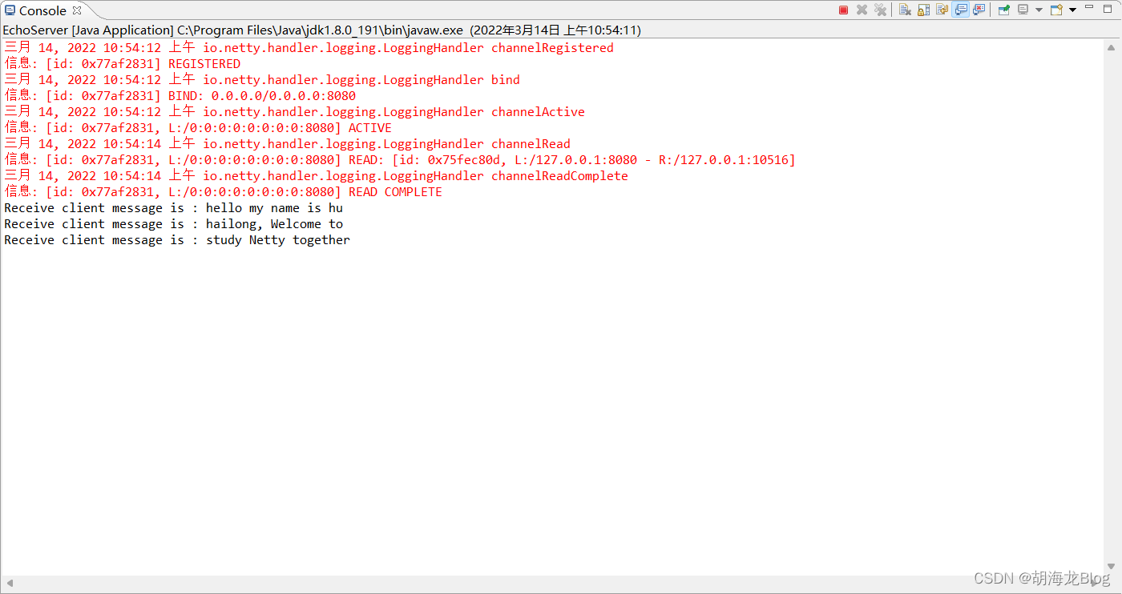Expand the Open Console dropdown arrow

point(1072,10)
